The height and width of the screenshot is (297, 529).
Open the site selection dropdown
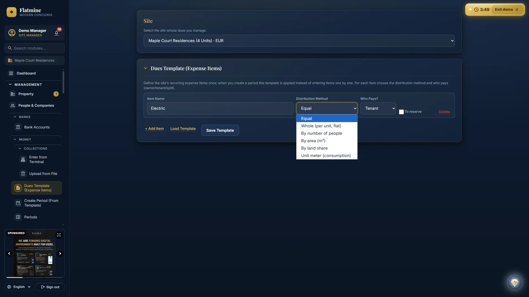299,41
